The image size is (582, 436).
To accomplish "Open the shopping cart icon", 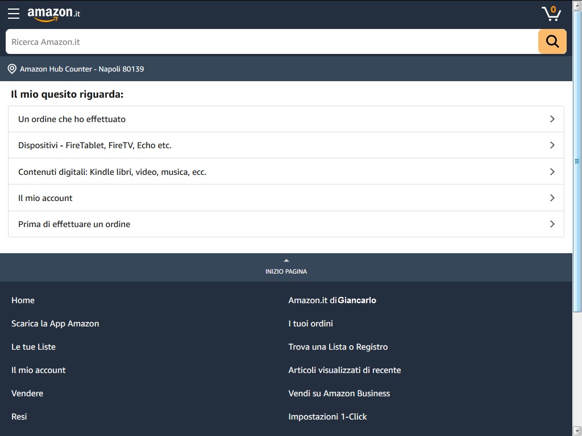I will (x=551, y=14).
